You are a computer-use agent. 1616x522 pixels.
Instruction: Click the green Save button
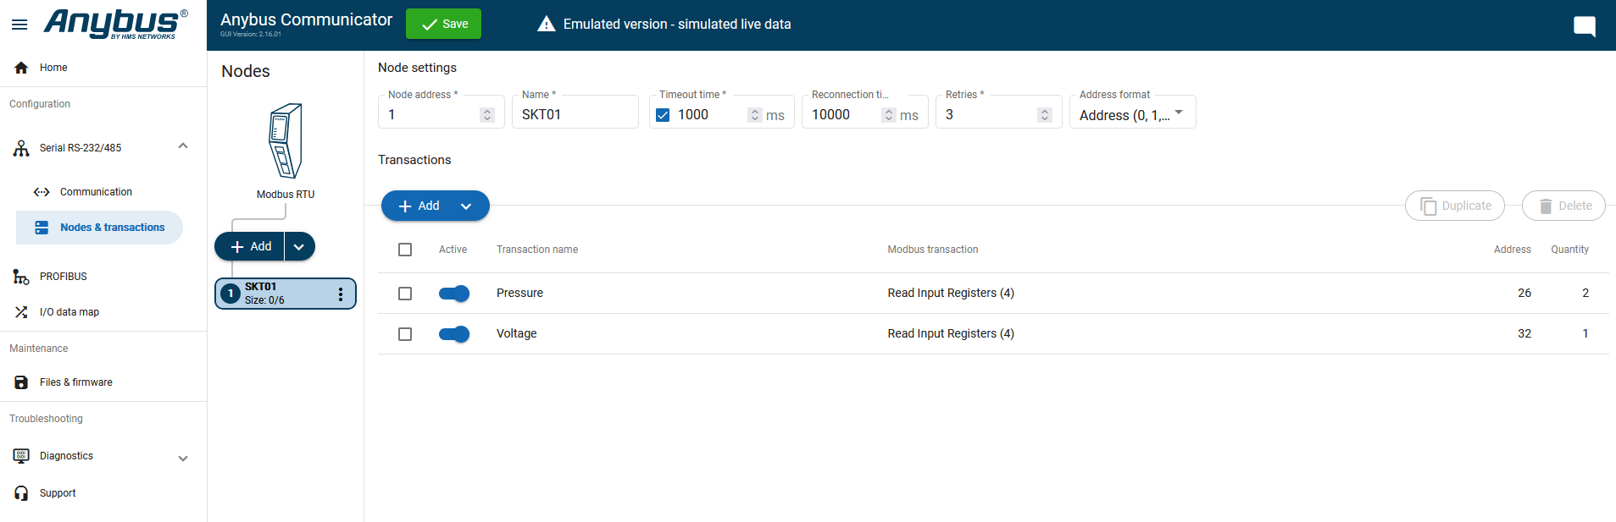point(443,24)
